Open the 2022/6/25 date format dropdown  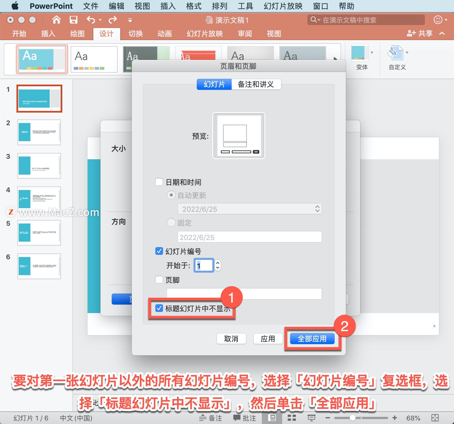pyautogui.click(x=250, y=209)
